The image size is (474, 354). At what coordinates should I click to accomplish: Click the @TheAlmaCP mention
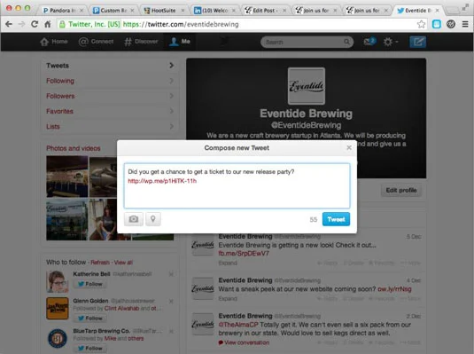[238, 325]
